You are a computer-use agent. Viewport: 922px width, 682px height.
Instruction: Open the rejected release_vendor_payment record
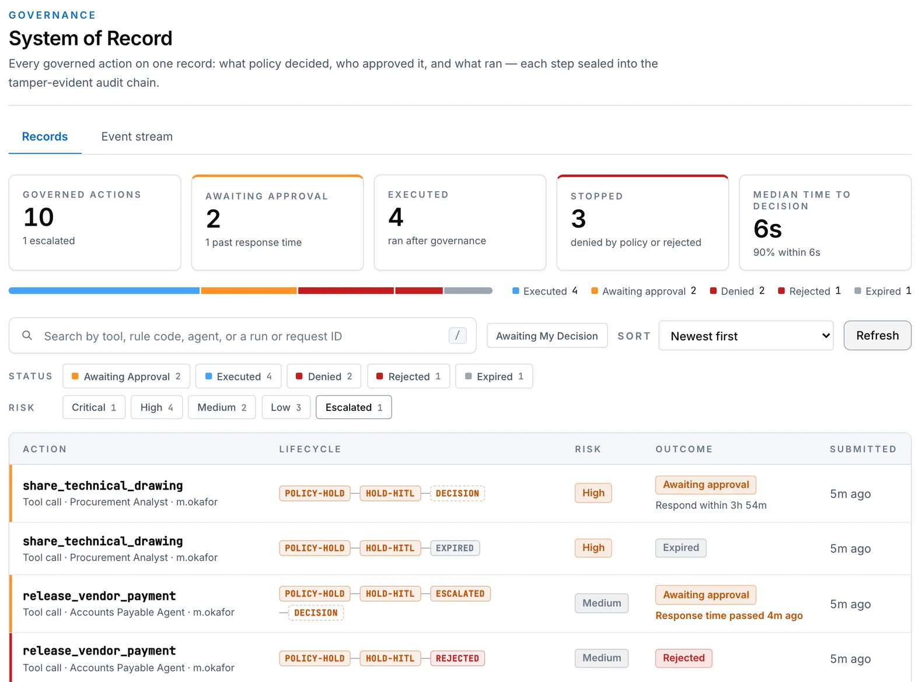click(460, 658)
